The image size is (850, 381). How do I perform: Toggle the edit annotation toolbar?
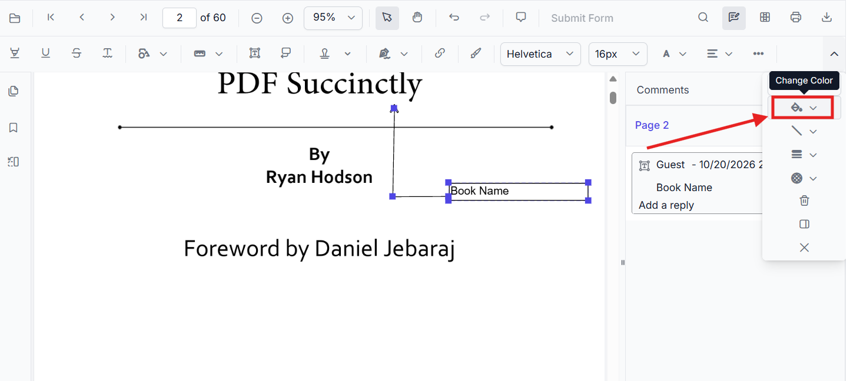734,18
